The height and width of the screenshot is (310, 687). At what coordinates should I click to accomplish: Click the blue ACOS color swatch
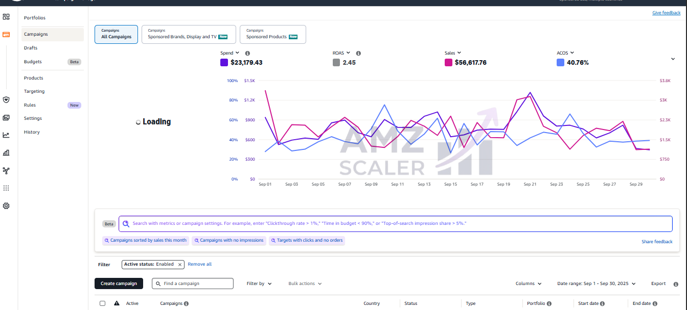coord(560,63)
